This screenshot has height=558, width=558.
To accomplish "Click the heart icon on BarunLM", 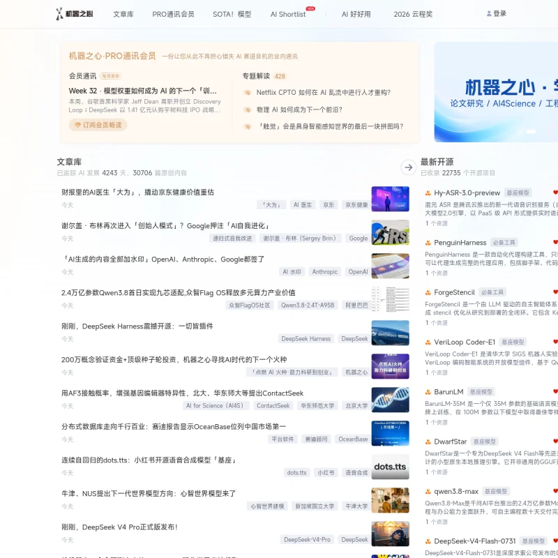I will [555, 391].
